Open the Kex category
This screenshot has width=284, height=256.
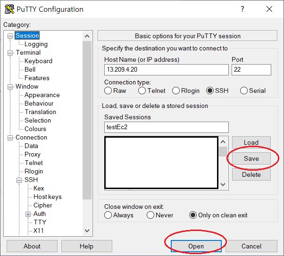[39, 188]
